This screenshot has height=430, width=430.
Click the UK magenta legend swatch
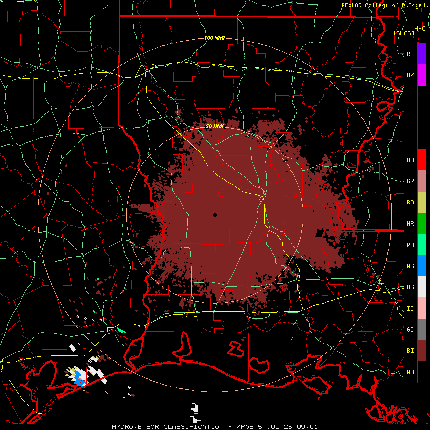pyautogui.click(x=422, y=75)
